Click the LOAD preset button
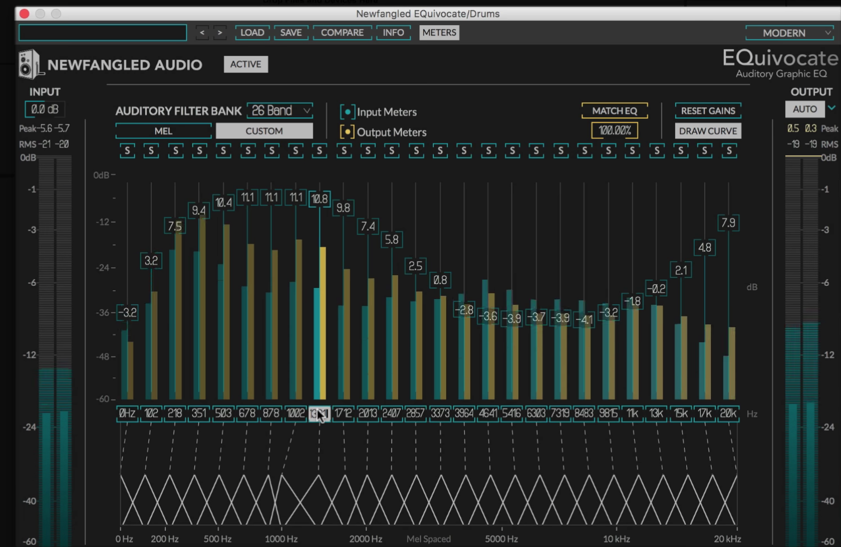 tap(252, 33)
